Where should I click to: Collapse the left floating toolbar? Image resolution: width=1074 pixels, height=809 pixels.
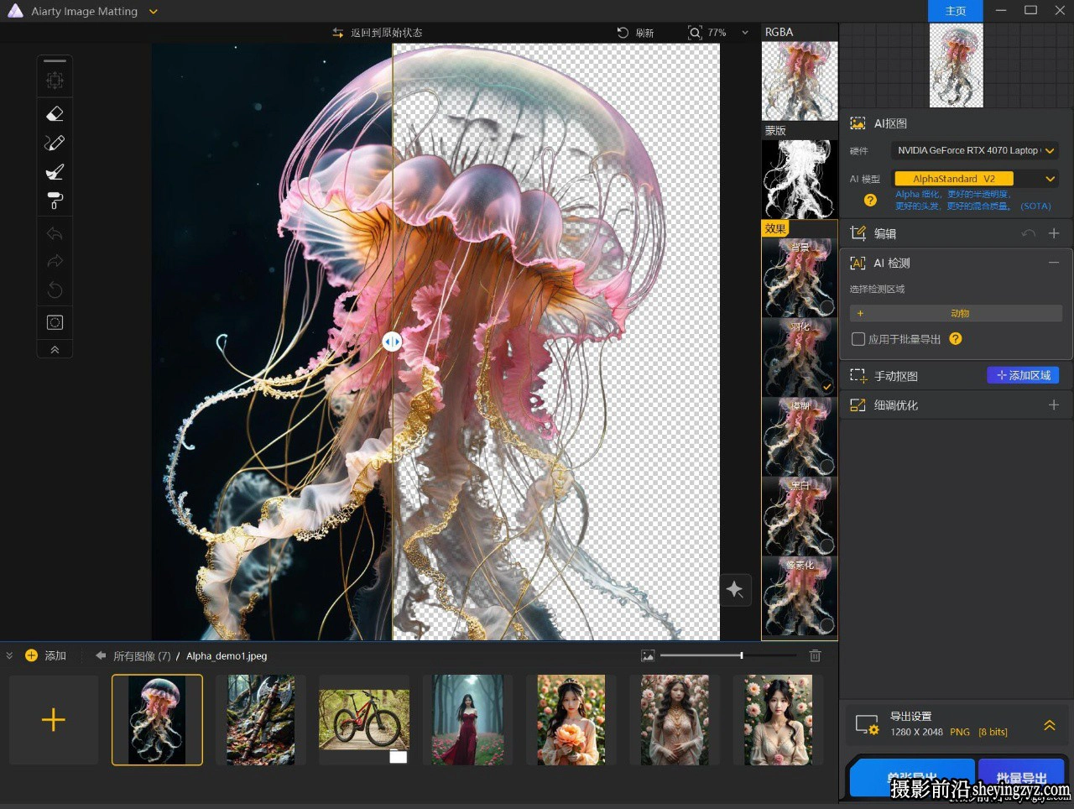pyautogui.click(x=55, y=349)
